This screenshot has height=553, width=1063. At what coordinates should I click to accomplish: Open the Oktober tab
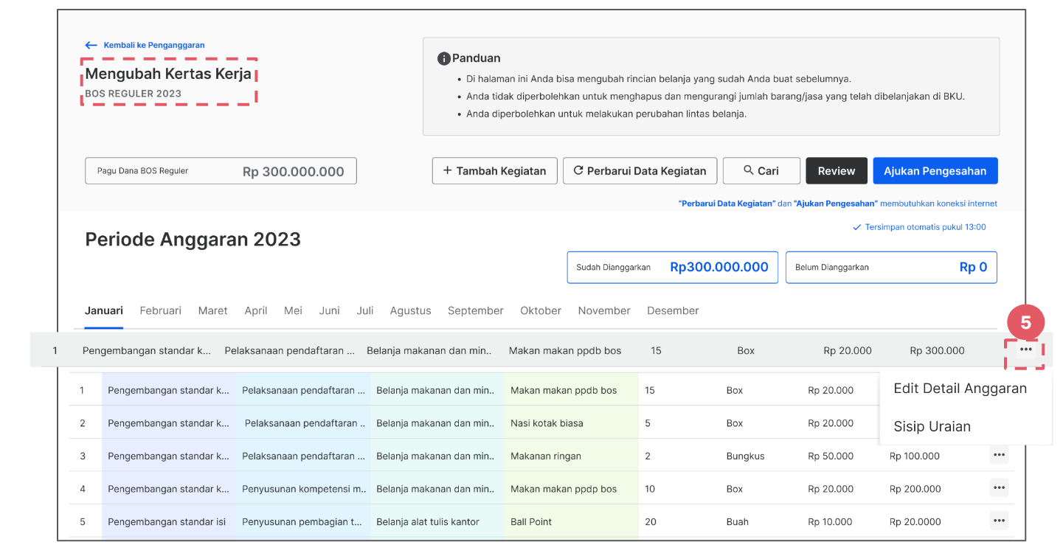pyautogui.click(x=541, y=310)
